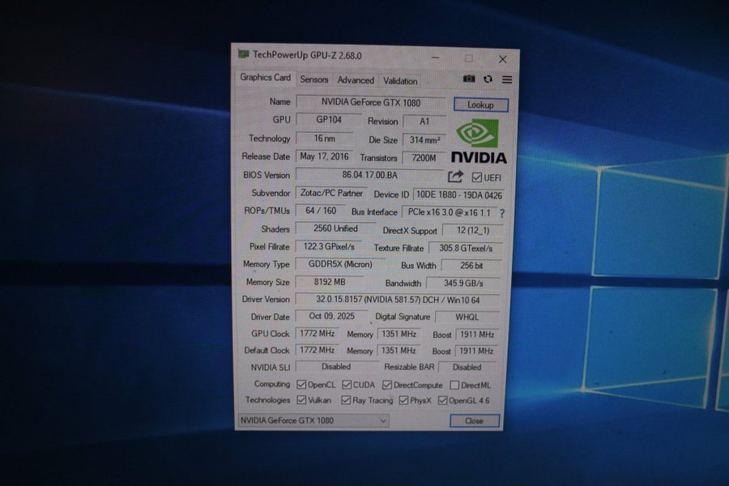Toggle the UEFI checkbox
This screenshot has width=729, height=486.
point(477,177)
